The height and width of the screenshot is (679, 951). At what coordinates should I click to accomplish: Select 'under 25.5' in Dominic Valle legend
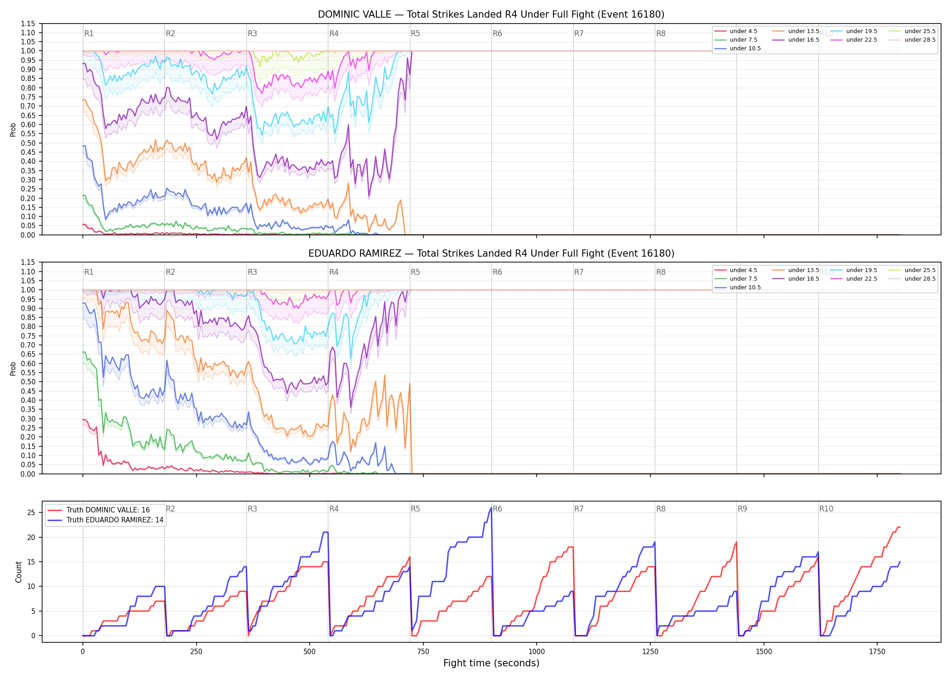click(x=913, y=31)
